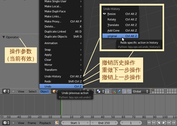Expand the Mirror submenu
Viewport: 177px width, 126px height.
pos(61,65)
